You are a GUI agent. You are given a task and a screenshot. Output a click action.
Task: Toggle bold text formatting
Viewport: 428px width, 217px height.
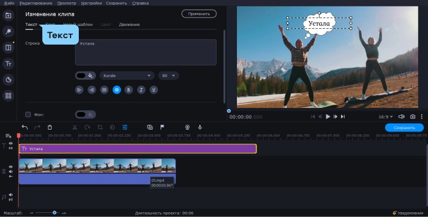(129, 90)
